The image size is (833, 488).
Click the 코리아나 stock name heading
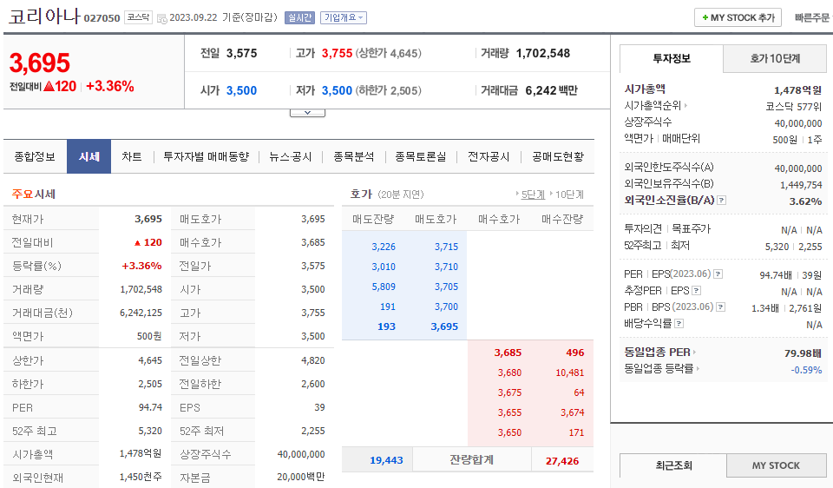point(44,16)
